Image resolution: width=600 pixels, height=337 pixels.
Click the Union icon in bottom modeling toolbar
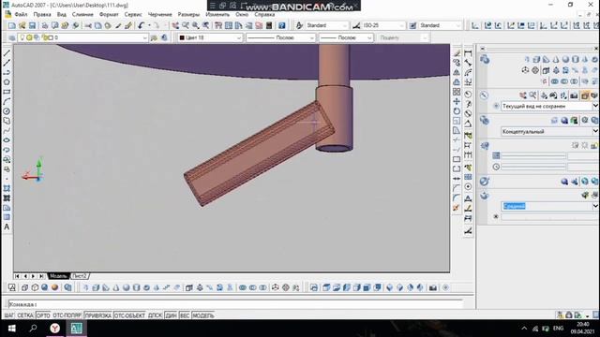click(x=243, y=287)
